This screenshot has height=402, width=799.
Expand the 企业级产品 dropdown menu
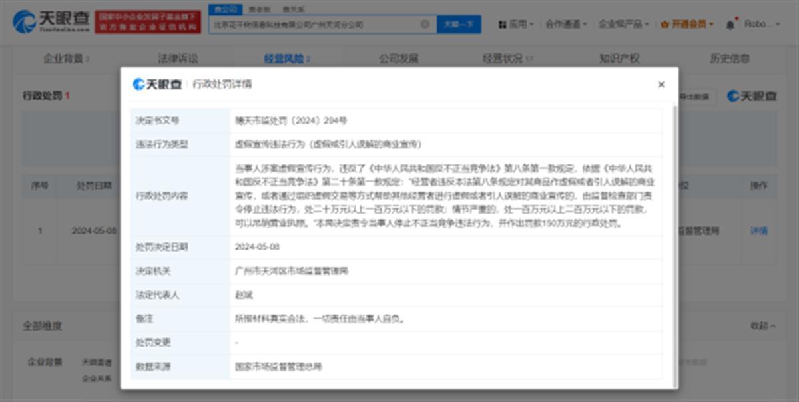(623, 25)
